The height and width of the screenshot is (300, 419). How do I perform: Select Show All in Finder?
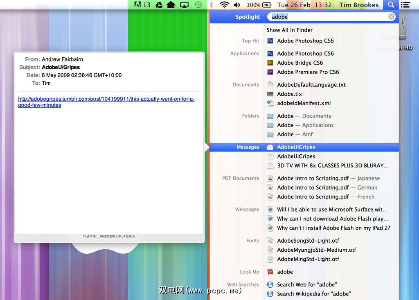click(289, 30)
